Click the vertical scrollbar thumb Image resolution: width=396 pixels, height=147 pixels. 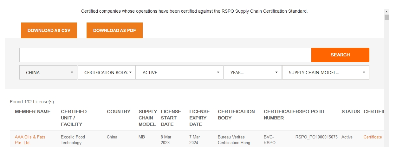pos(386,17)
